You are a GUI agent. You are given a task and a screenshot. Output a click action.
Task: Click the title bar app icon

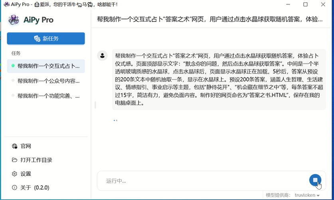(7, 4)
